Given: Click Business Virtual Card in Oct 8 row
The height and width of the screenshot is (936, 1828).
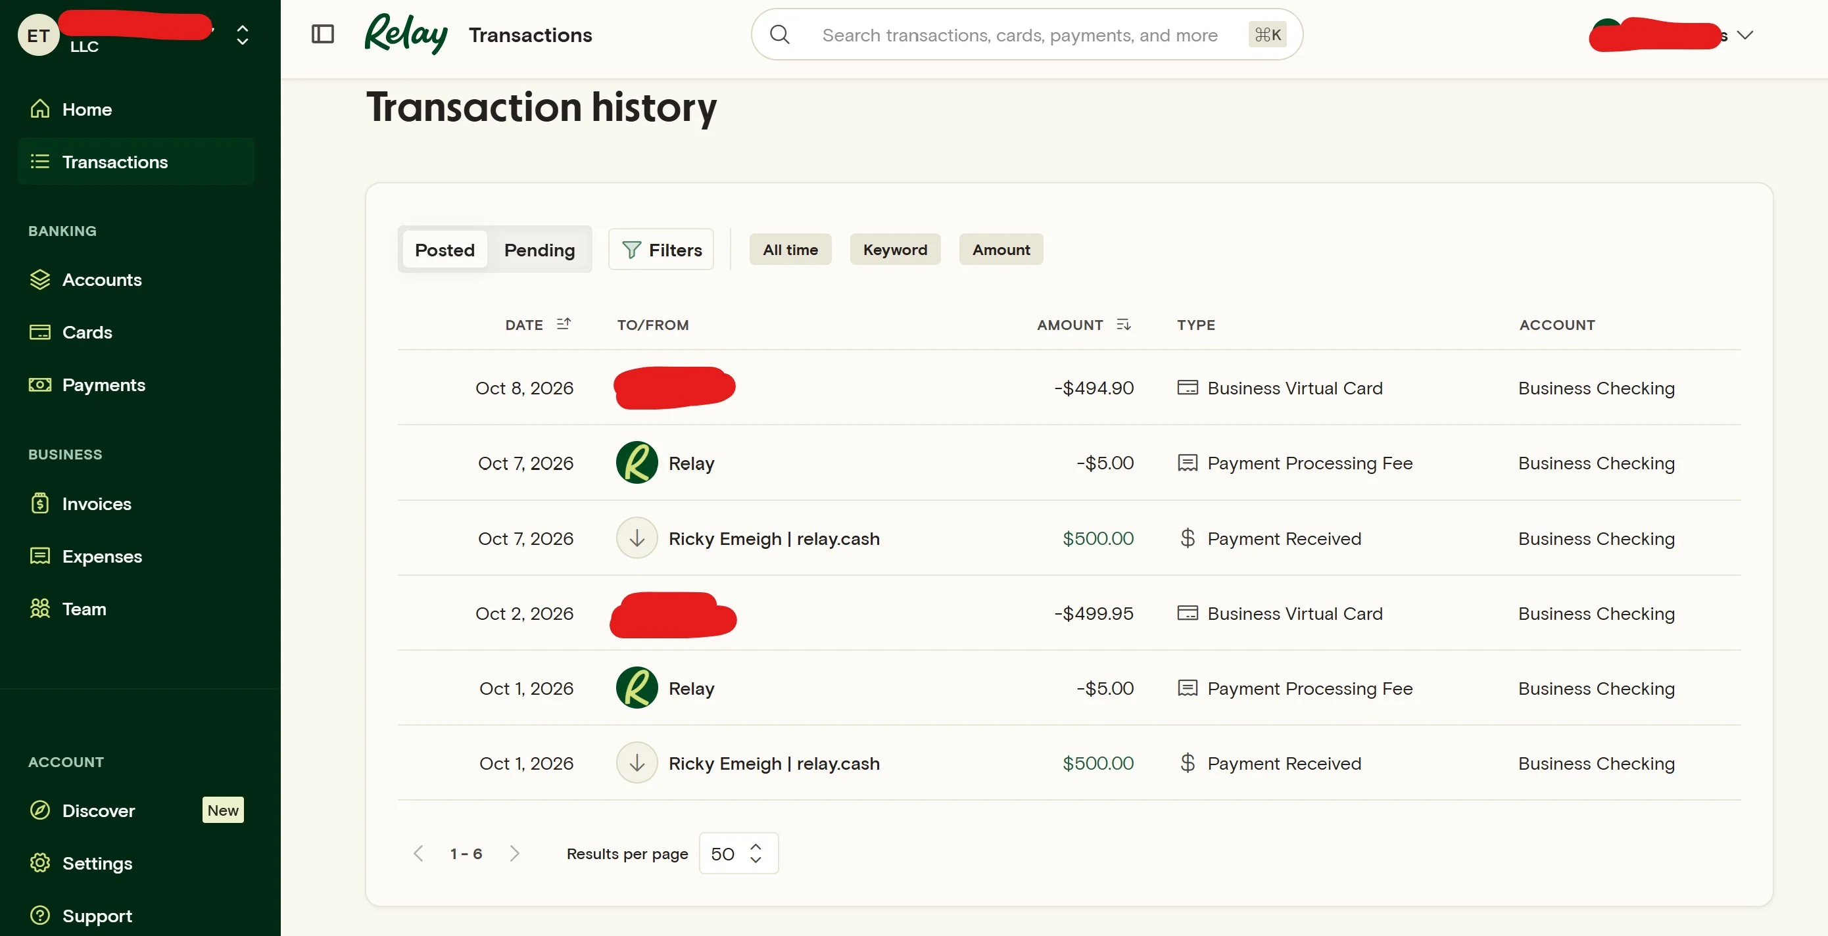Looking at the screenshot, I should (x=1295, y=388).
